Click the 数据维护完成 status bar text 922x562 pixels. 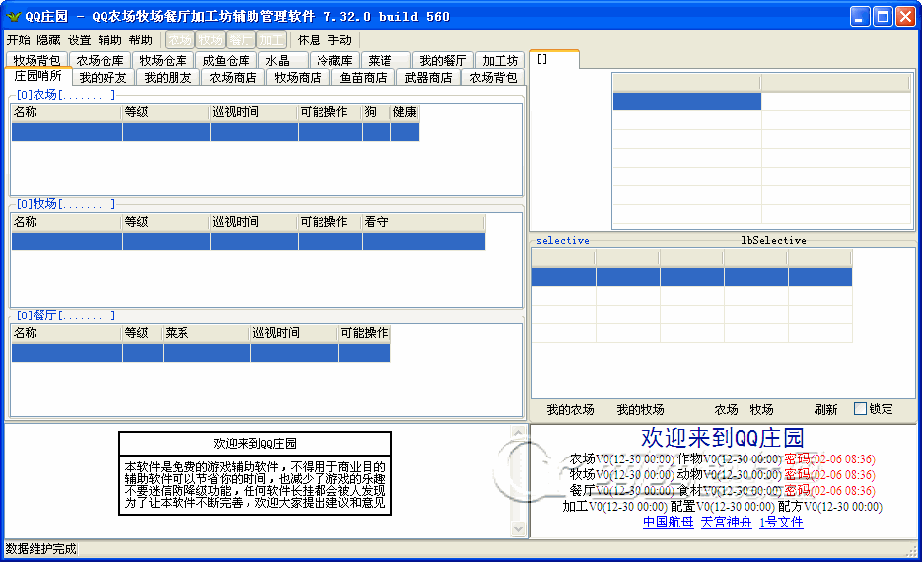tap(41, 549)
